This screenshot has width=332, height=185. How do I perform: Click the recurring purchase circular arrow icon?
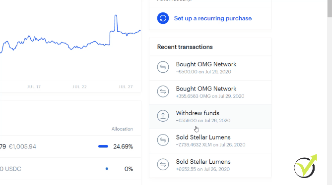163,18
